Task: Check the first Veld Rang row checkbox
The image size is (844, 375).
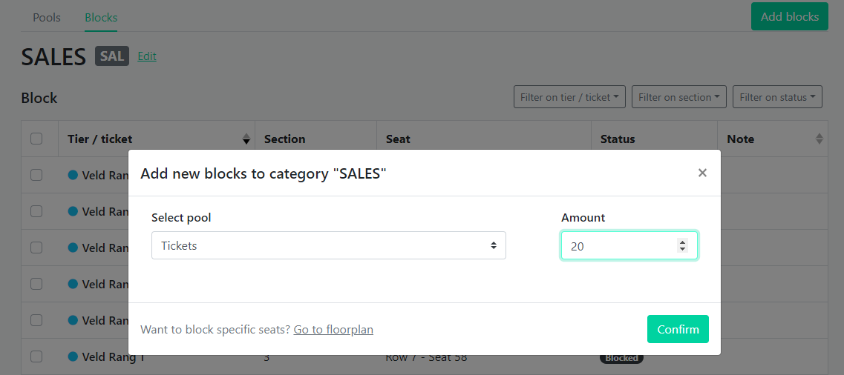Action: [36, 175]
